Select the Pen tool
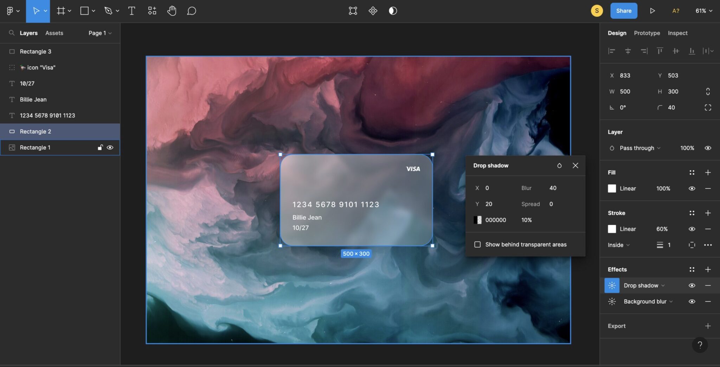720x367 pixels. point(108,11)
